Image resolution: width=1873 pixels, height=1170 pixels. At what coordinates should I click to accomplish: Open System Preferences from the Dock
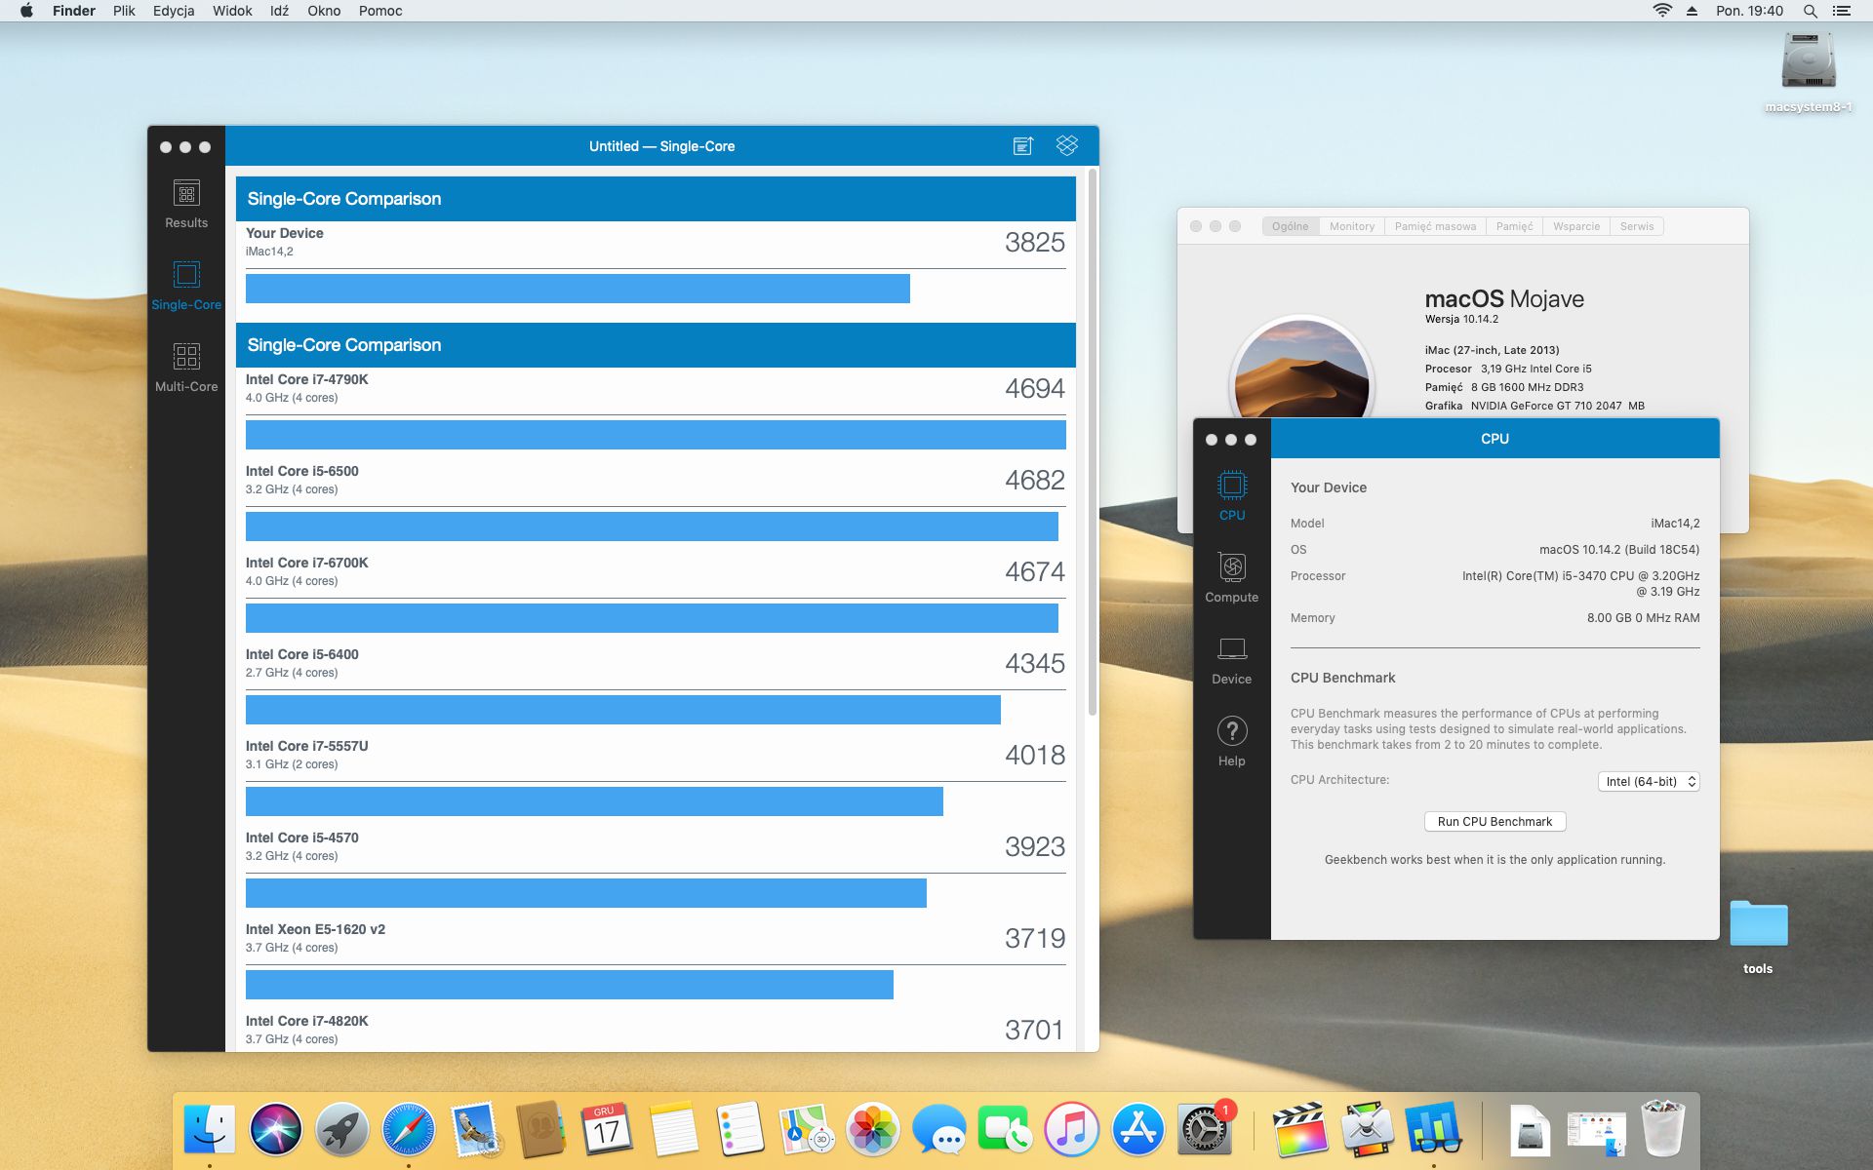click(x=1204, y=1131)
